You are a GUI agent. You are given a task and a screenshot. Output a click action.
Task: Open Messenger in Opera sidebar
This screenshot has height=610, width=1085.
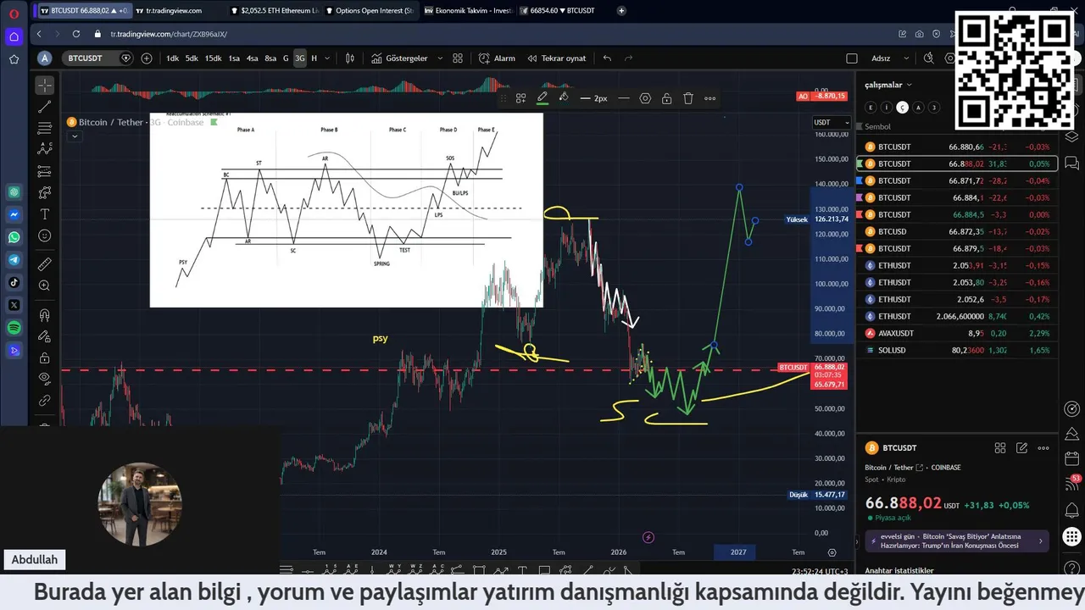click(14, 214)
